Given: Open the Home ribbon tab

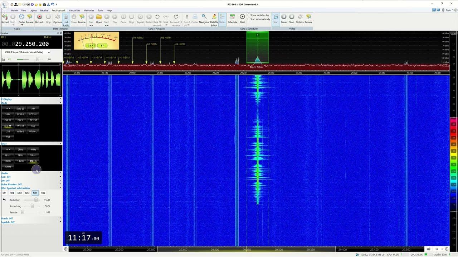Looking at the screenshot, I should coord(14,10).
